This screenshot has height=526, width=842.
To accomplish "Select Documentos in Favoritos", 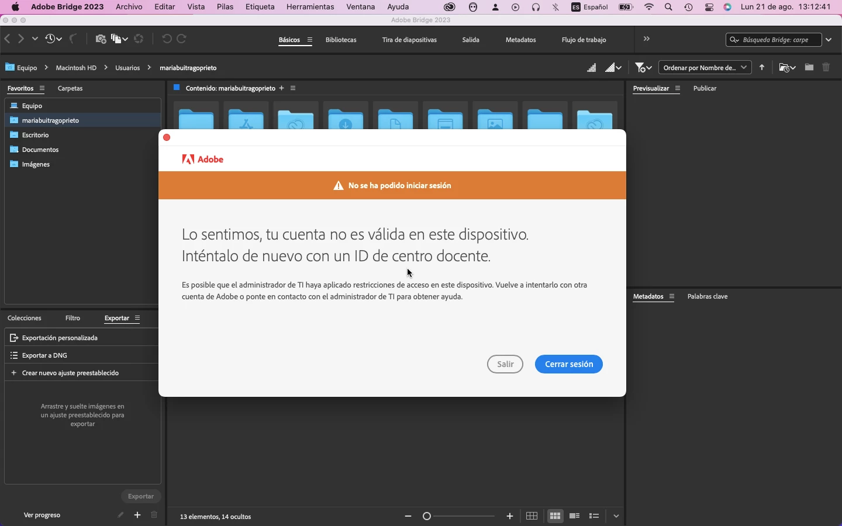I will click(x=82, y=150).
